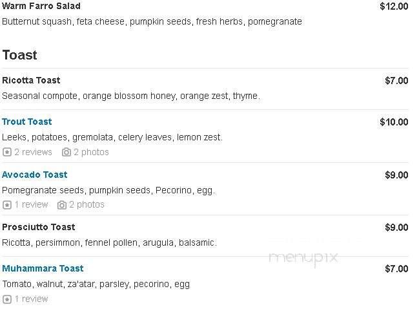This screenshot has height=311, width=419.
Task: Select the Prosciutto Toast item name
Action: 39,227
